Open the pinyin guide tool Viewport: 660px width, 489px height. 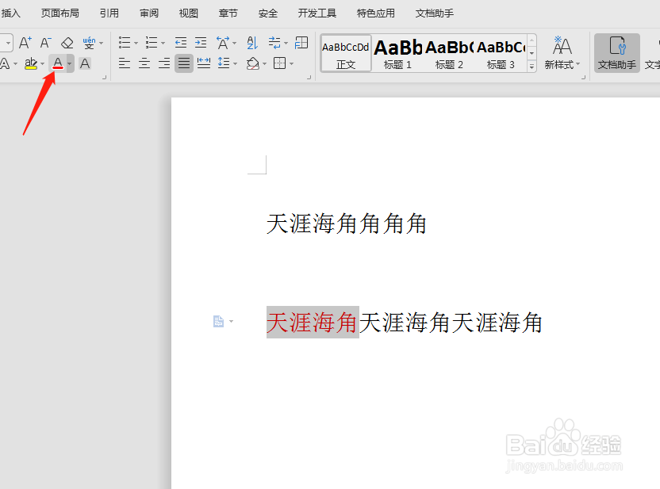pyautogui.click(x=88, y=42)
